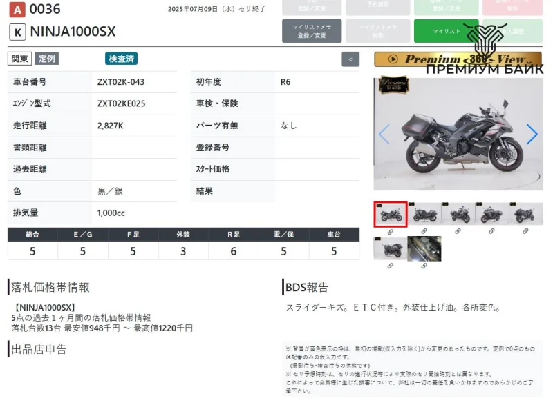Click the green マイリスト button
553x414 pixels.
[447, 31]
